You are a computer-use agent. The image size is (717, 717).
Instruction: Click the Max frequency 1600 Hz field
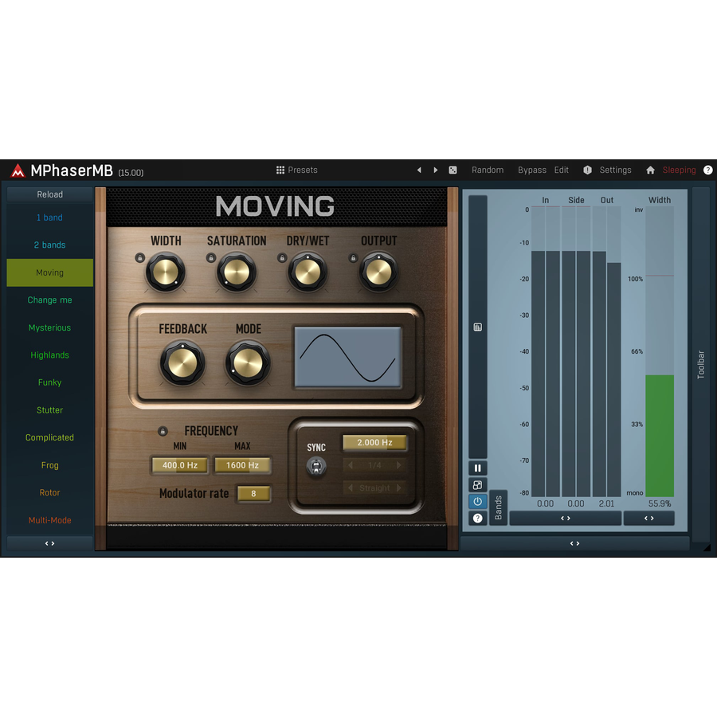coord(242,465)
